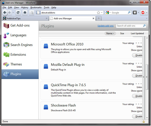The width and height of the screenshot is (151, 126).
Task: Open the View menu
Action: pos(16,7)
